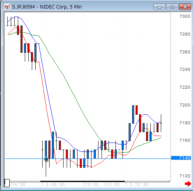Click the red arrow at bottom right
The width and height of the screenshot is (193, 191).
click(188, 184)
